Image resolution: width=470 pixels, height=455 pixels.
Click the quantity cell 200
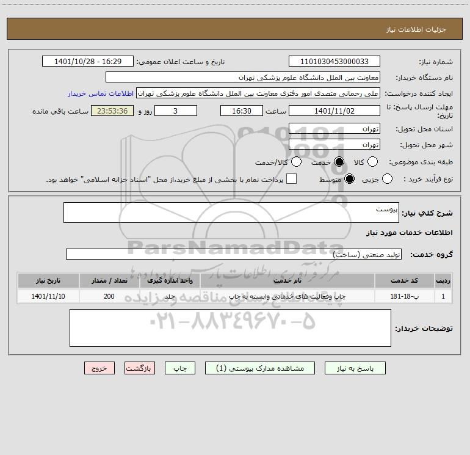pyautogui.click(x=109, y=296)
